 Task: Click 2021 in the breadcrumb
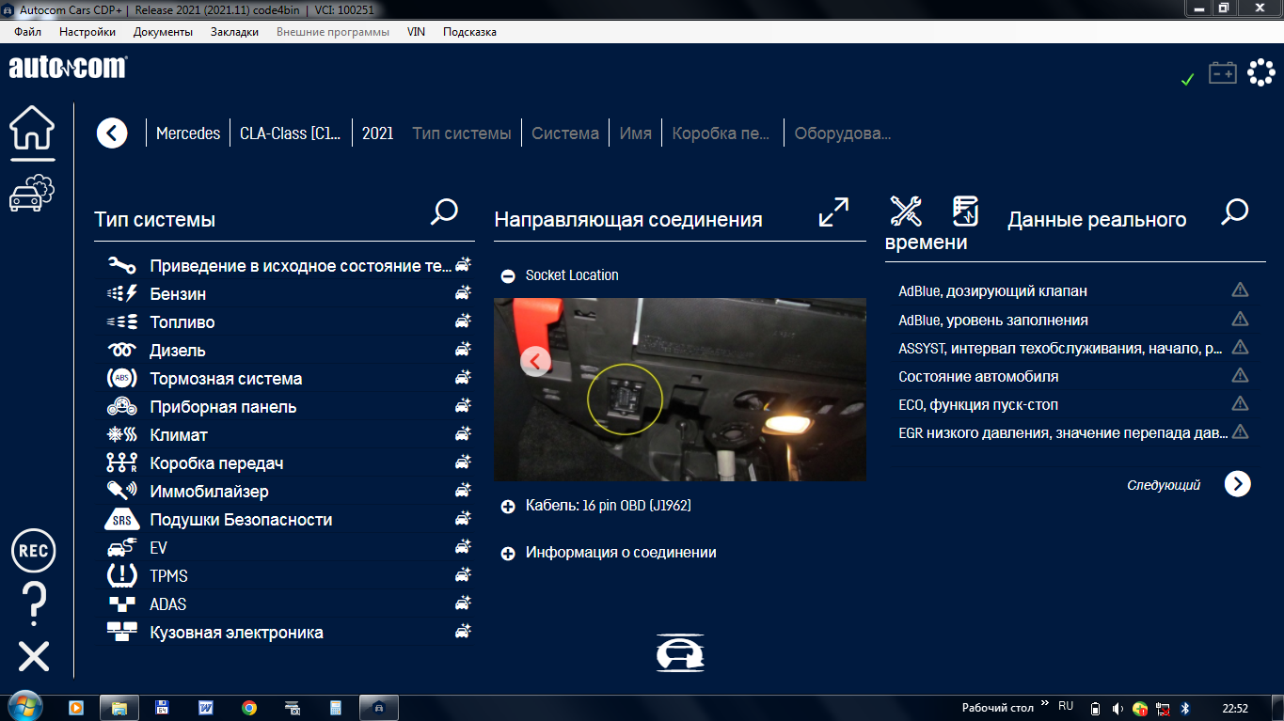tap(378, 133)
